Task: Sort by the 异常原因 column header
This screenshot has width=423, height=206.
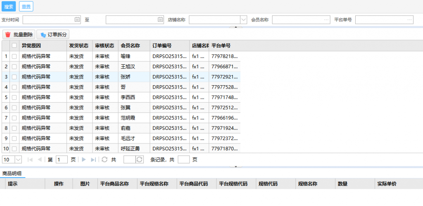Action: [31, 46]
